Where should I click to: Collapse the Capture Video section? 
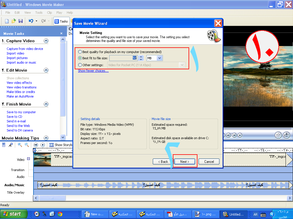[46, 41]
